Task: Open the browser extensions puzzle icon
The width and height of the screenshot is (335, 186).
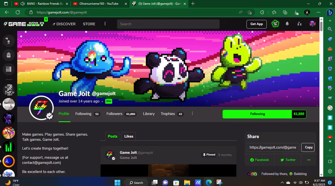Action: coord(262,12)
